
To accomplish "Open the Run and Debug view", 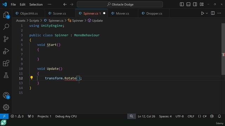I will tap(6, 51).
